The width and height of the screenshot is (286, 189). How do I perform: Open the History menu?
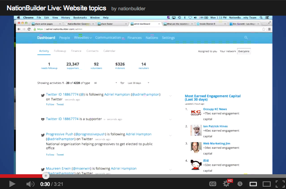66,17
